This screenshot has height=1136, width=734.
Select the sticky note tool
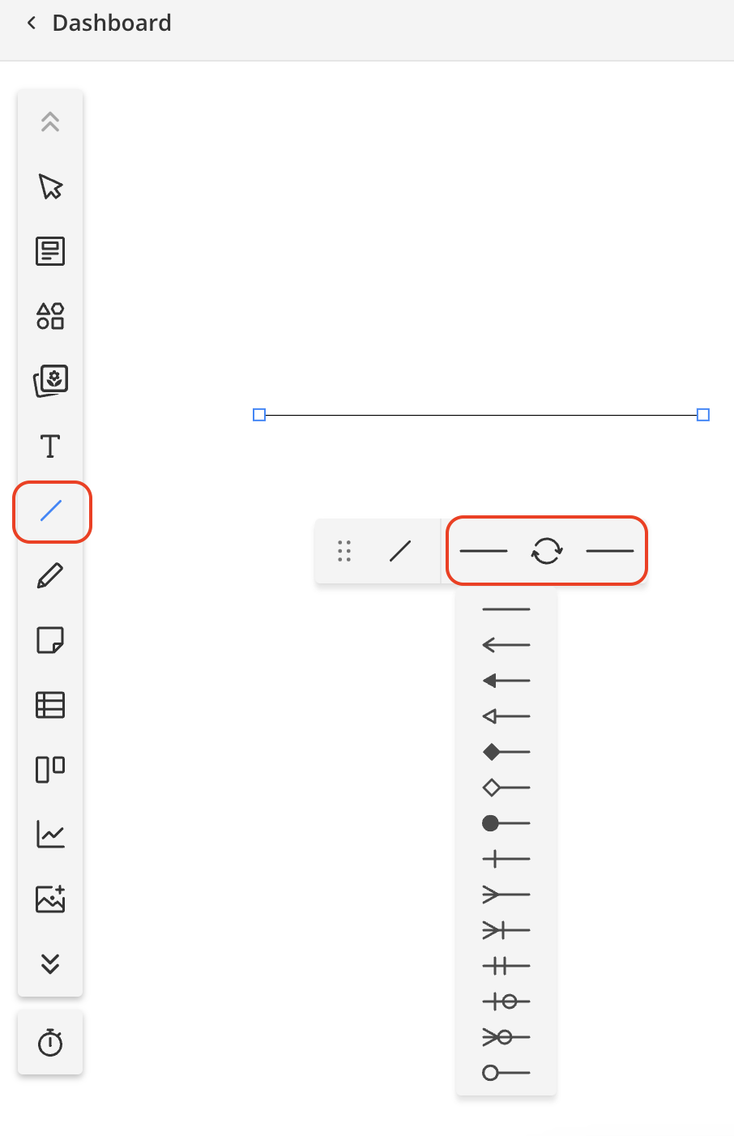(50, 640)
